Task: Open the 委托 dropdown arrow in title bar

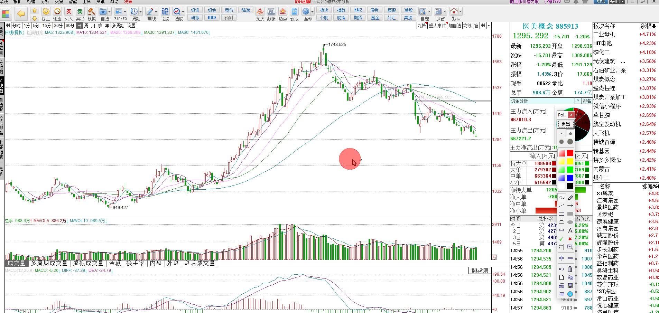Action: (x=622, y=2)
